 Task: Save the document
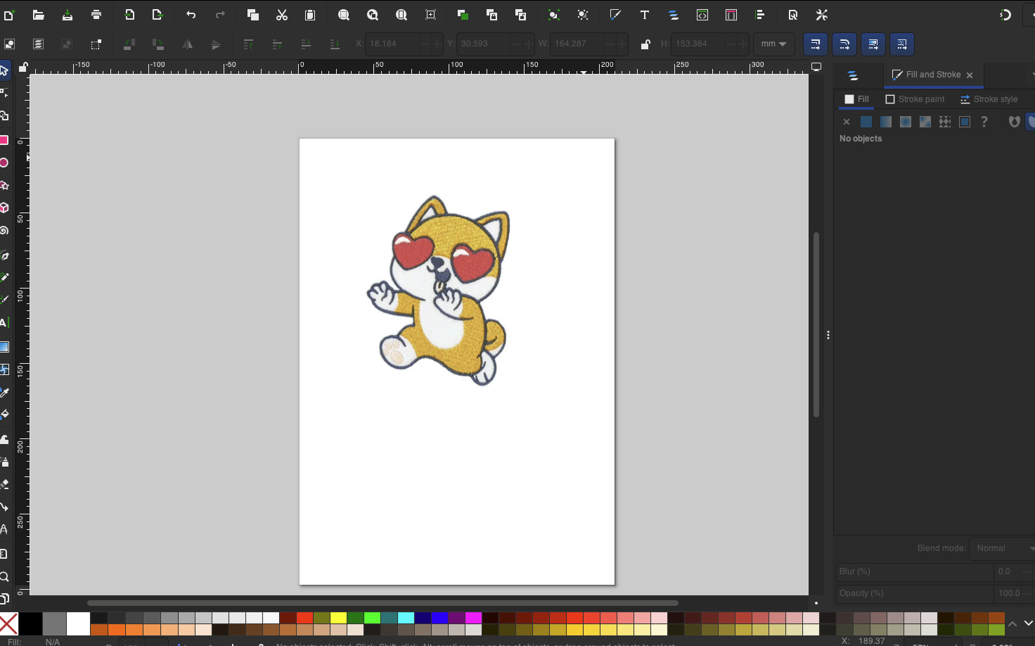(67, 15)
